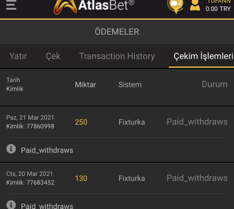Click the TUFANN username

tap(219, 2)
